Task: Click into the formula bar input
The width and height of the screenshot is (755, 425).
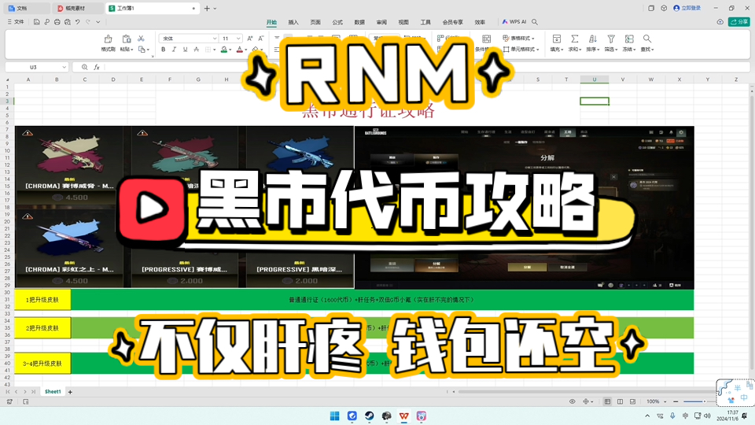Action: 426,67
